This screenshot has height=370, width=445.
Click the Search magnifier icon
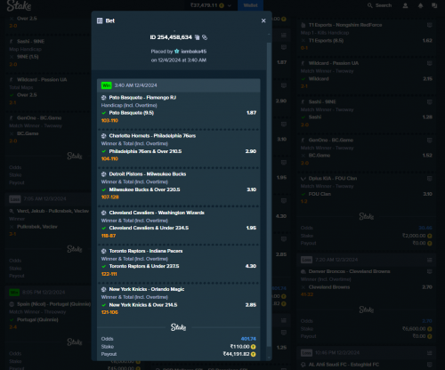click(x=370, y=5)
